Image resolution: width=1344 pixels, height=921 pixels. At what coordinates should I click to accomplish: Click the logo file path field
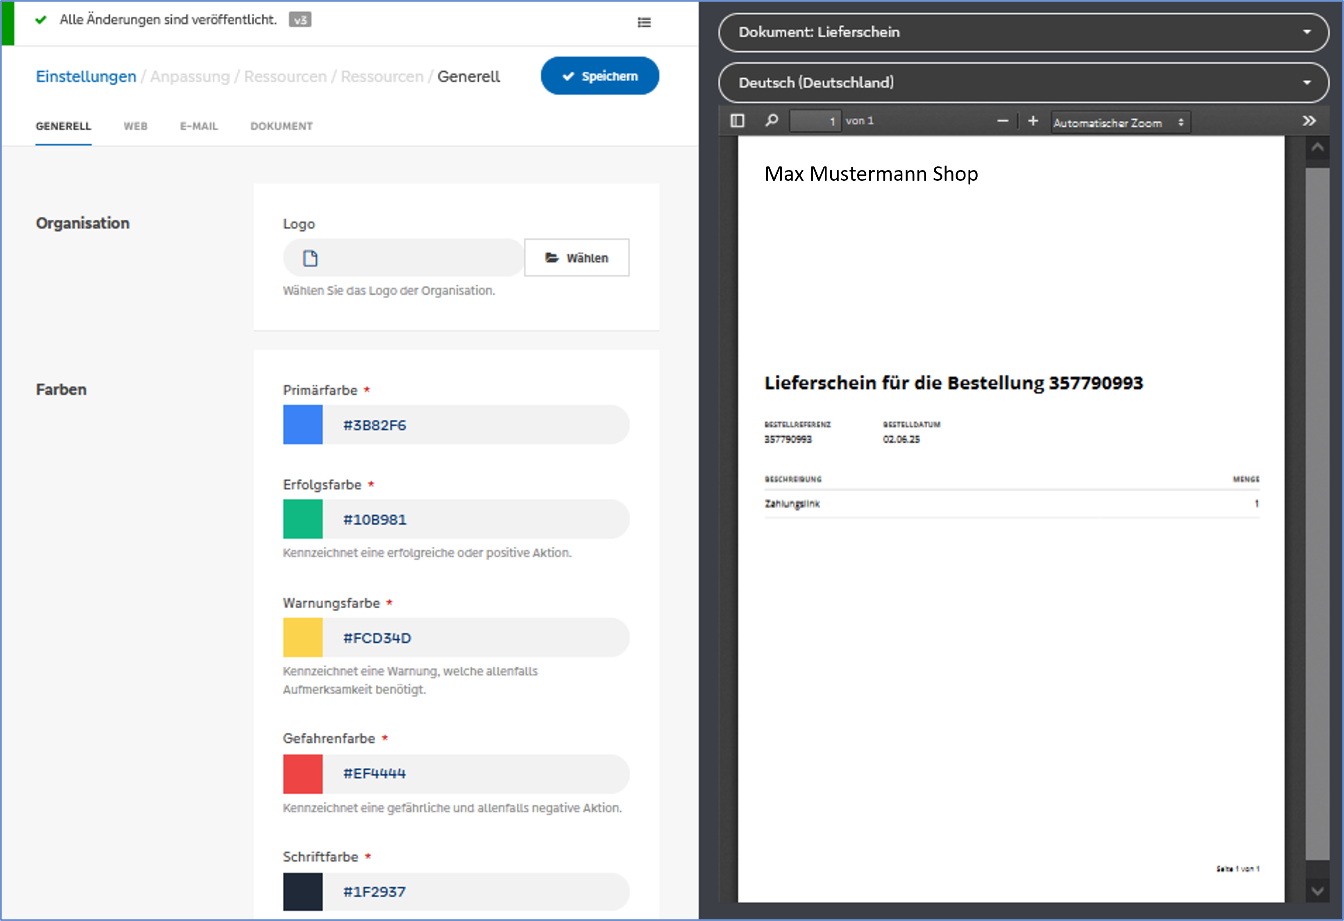[404, 258]
